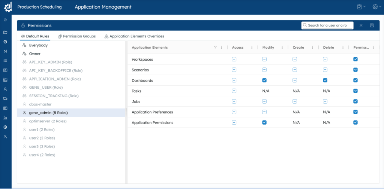Viewport: 384px width, 189px height.
Task: Open the bar chart sidebar icon
Action: (5, 118)
